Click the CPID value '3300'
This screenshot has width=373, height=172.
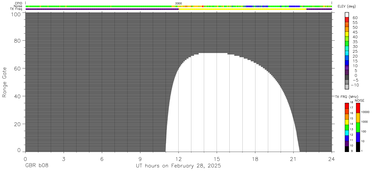point(179,3)
